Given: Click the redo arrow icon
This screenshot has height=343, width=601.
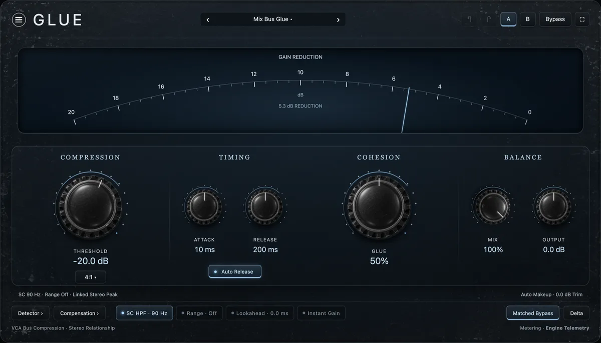Looking at the screenshot, I should (488, 19).
